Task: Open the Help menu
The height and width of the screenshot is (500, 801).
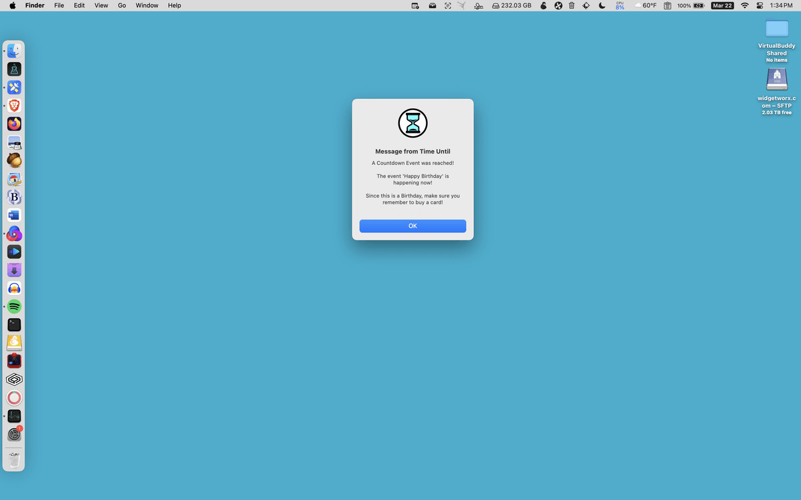Action: click(x=174, y=5)
